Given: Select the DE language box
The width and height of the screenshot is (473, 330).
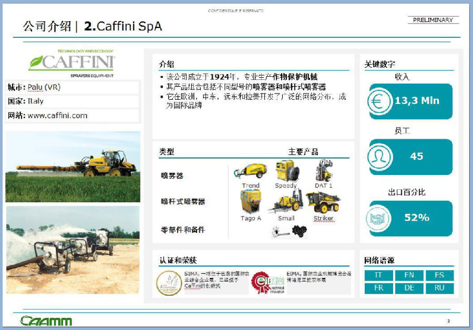Looking at the screenshot, I should point(409,288).
